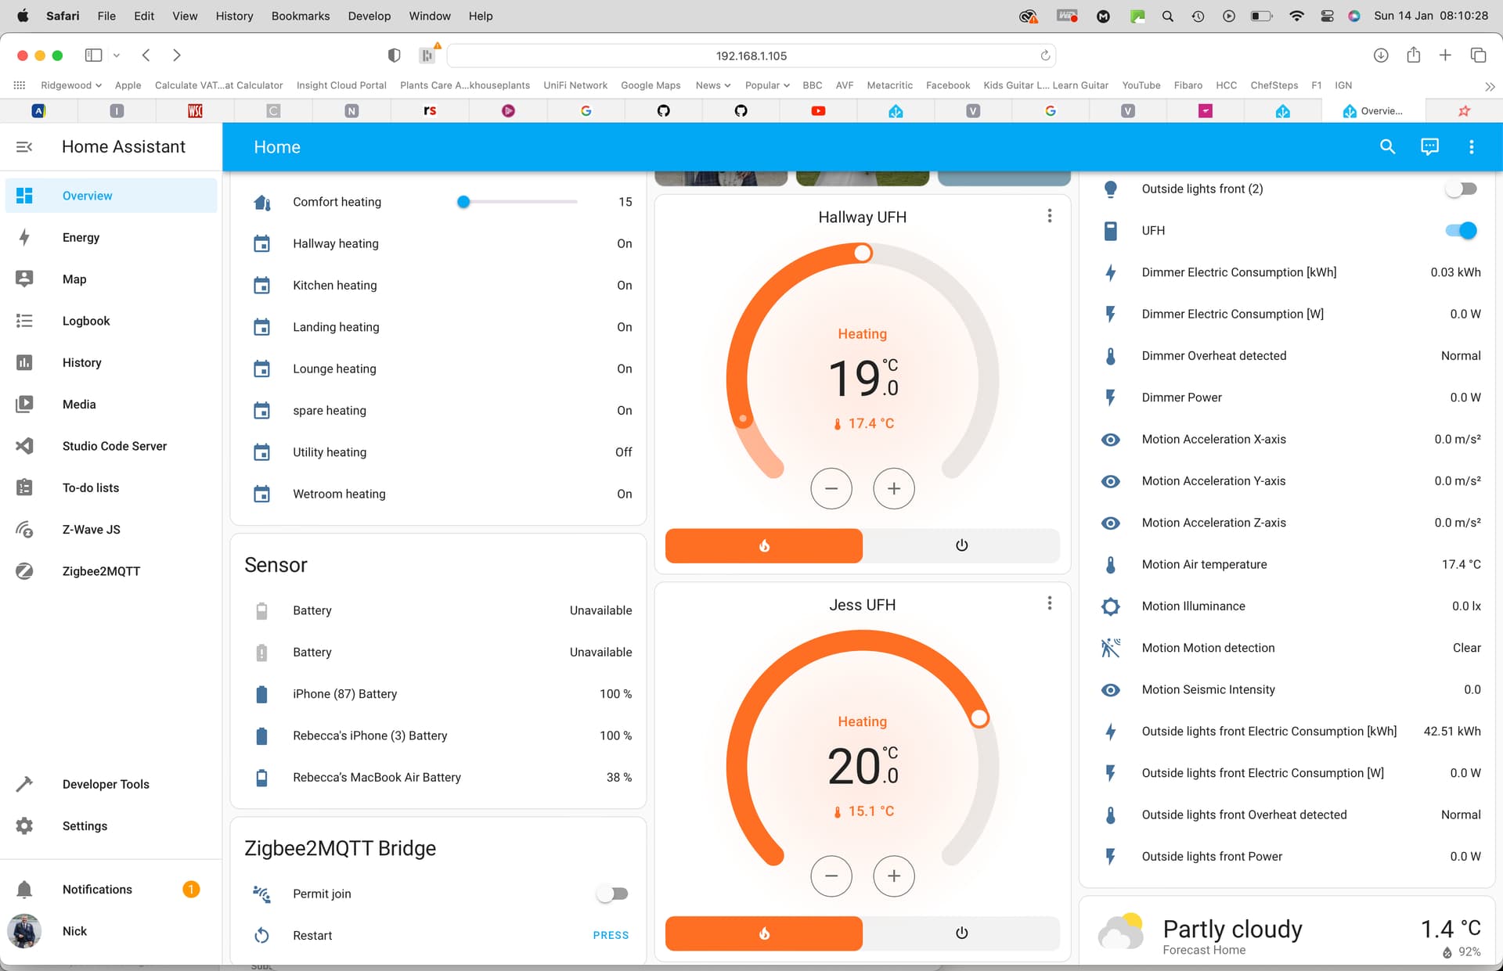Collapse the Home Assistant sidebar
Viewport: 1503px width, 971px height.
24,146
